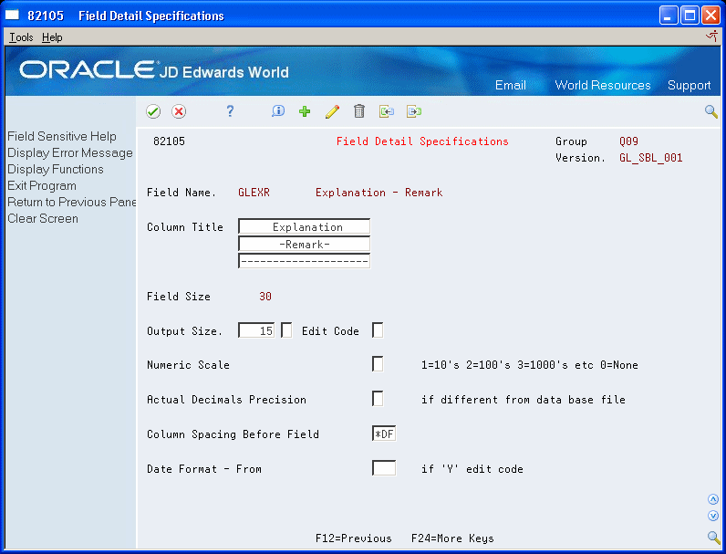726x554 pixels.
Task: Select Return to Previous Panel
Action: tap(71, 202)
